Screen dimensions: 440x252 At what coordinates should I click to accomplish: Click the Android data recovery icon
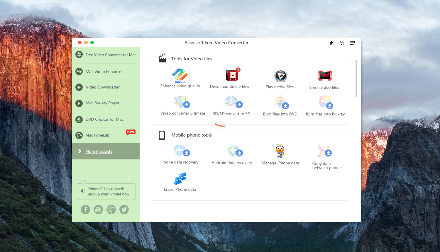click(235, 151)
